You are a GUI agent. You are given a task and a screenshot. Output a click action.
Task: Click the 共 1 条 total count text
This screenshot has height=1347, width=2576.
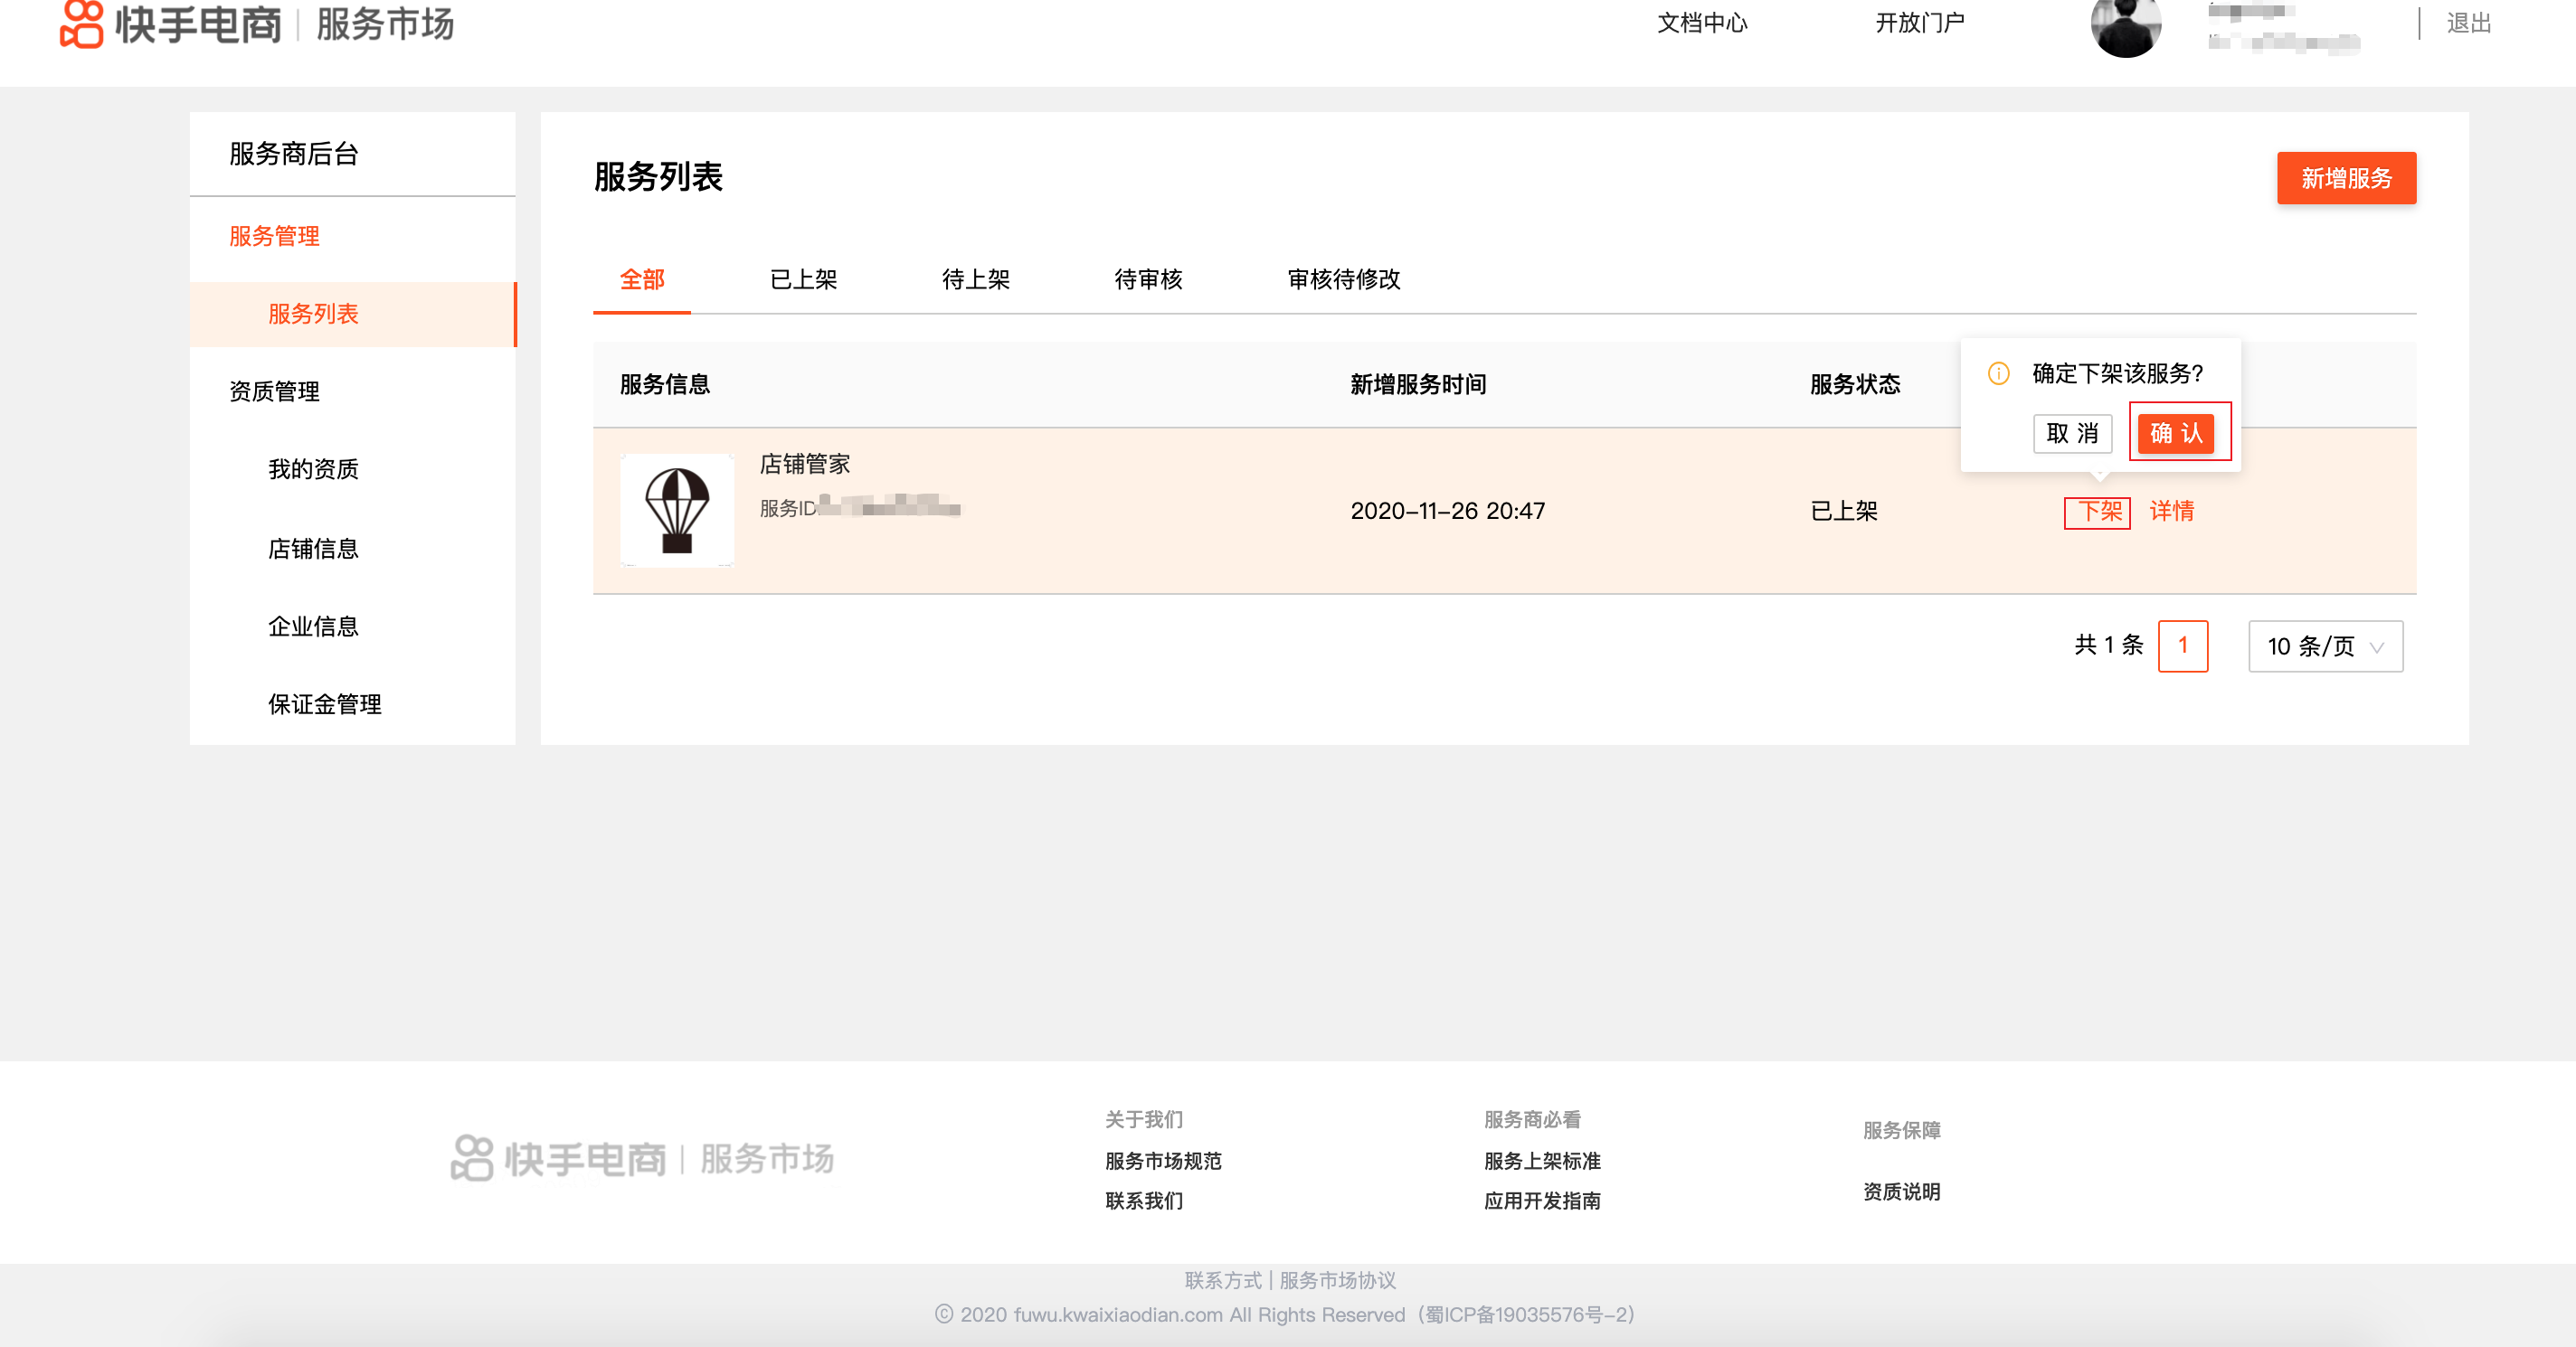point(2108,645)
